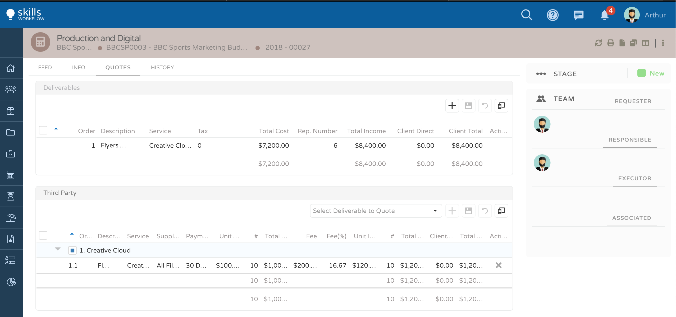
Task: Select the QUOTES tab
Action: [118, 67]
